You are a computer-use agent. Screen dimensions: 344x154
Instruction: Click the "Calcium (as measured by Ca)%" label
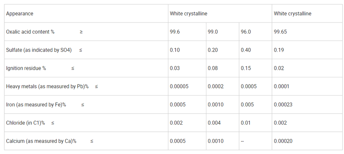click(x=41, y=141)
